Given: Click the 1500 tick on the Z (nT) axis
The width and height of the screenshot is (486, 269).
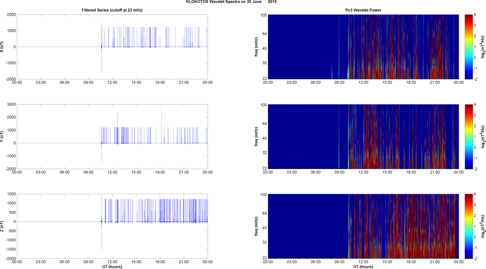Looking at the screenshot, I should [11, 194].
